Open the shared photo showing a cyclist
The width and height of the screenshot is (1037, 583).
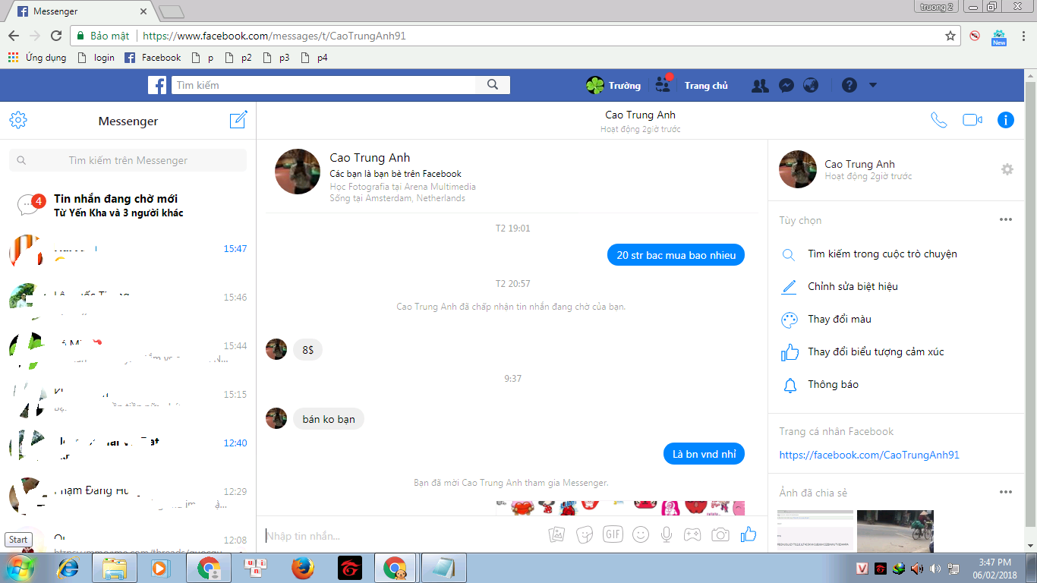(x=895, y=531)
